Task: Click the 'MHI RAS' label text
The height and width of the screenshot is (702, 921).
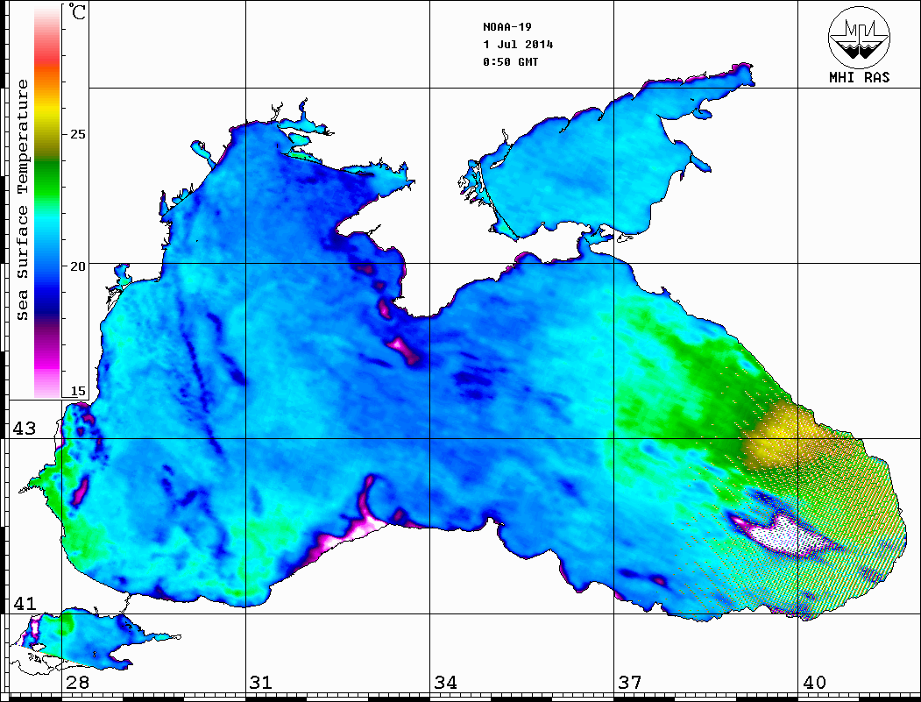Action: 859,77
